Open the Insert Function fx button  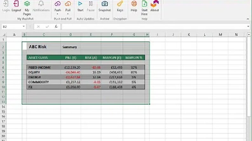click(x=56, y=27)
